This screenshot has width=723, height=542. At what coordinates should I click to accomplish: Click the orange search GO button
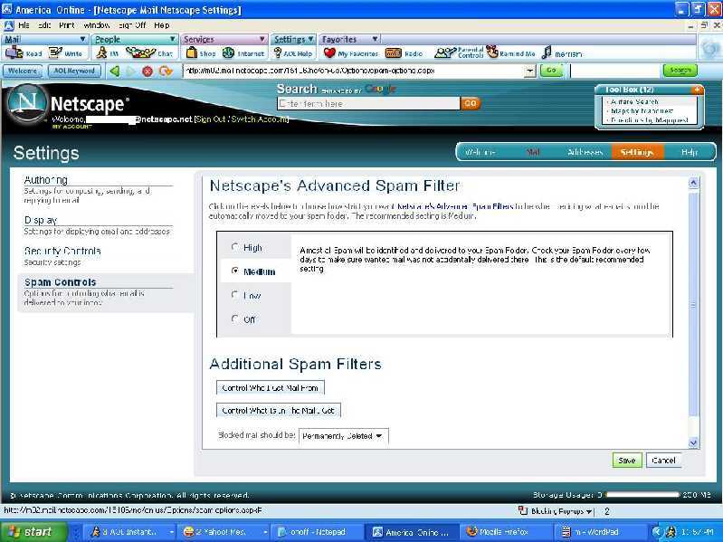pos(470,103)
